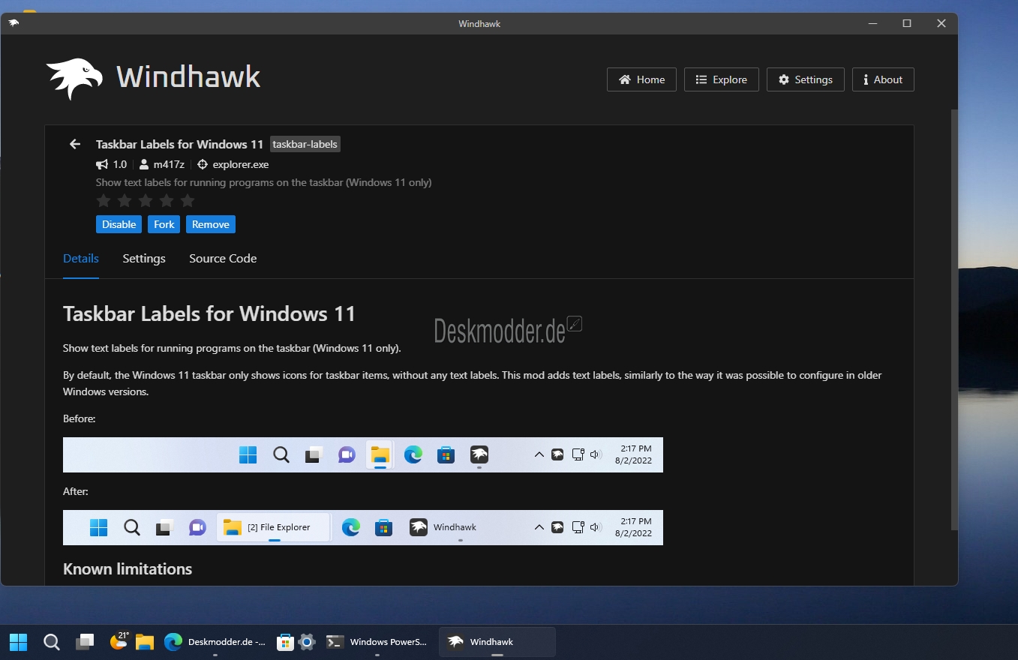This screenshot has height=660, width=1018.
Task: Open the Microsoft Store taskbar icon
Action: click(284, 643)
